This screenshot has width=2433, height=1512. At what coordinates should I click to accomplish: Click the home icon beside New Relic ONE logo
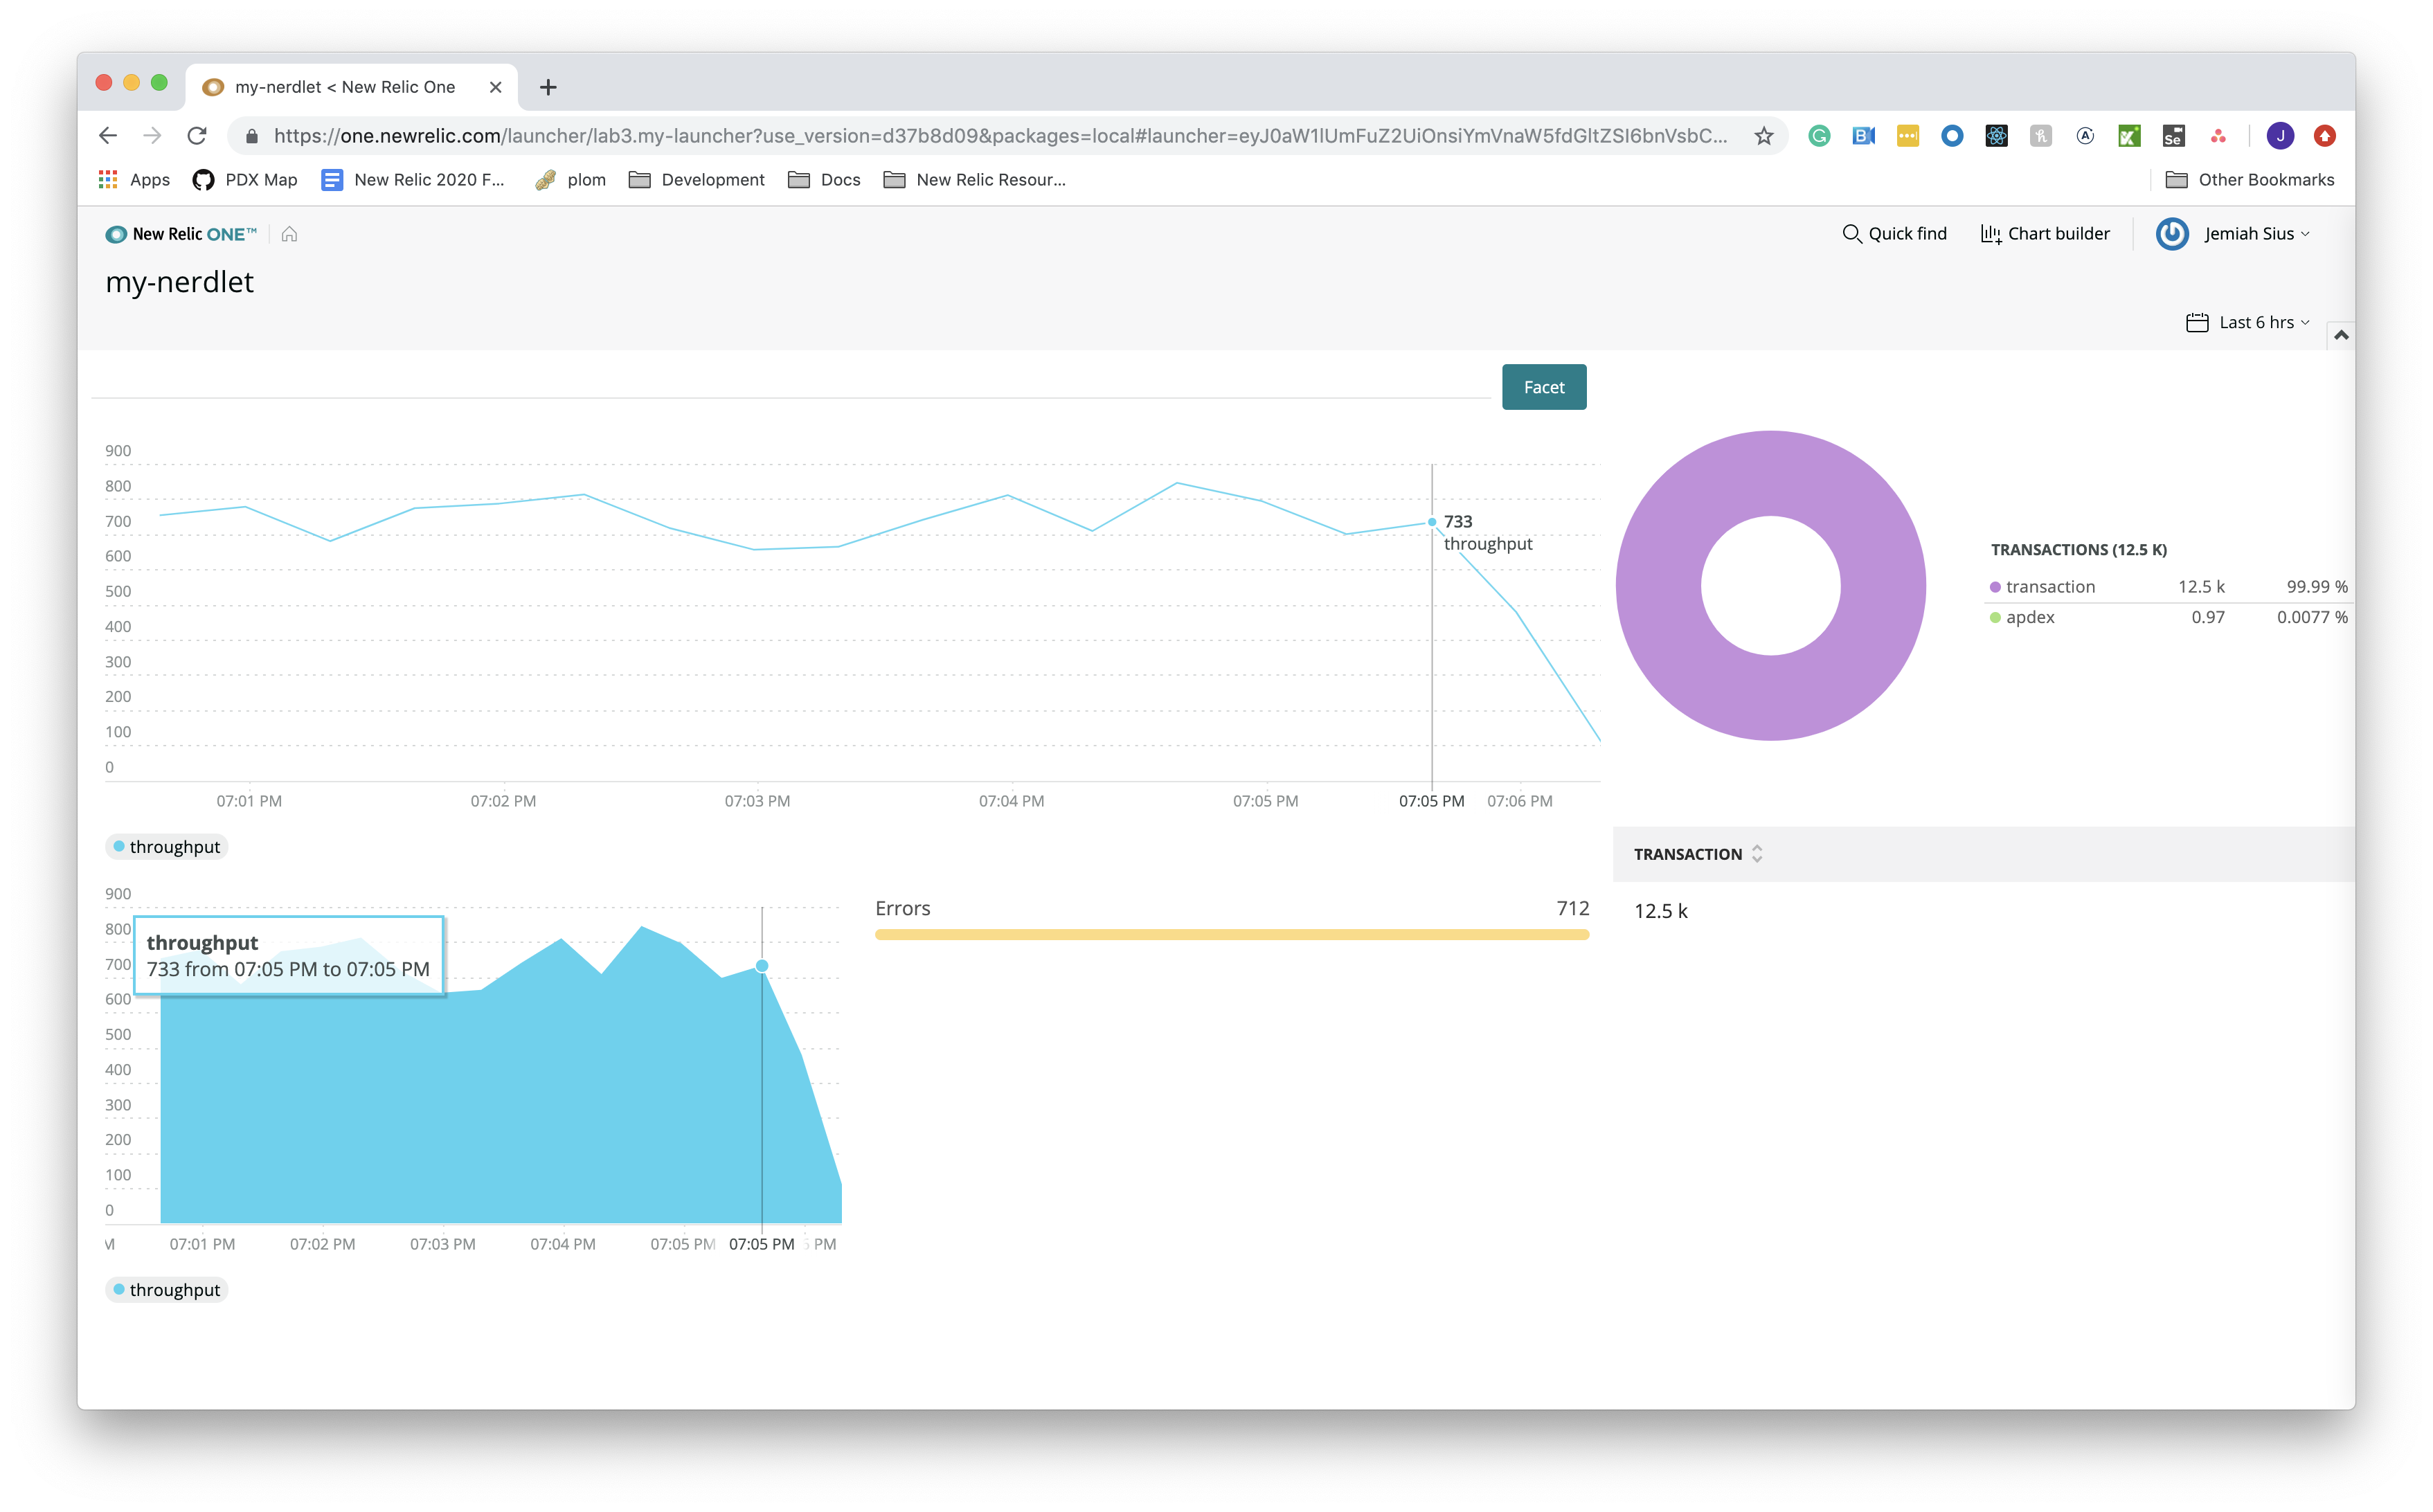[x=289, y=234]
